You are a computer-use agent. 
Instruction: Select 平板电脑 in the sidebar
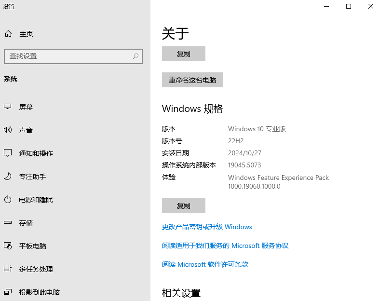(x=33, y=246)
